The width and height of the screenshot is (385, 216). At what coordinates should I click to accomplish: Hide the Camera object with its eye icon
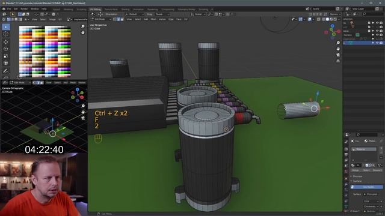pos(377,35)
